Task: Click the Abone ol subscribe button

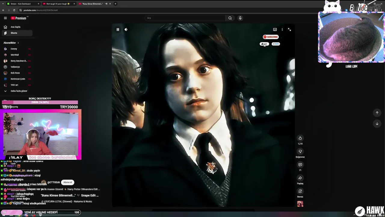Action: [68, 182]
